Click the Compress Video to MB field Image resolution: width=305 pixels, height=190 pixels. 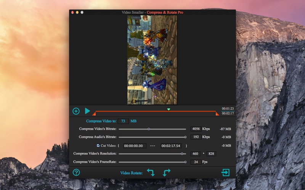coord(123,121)
